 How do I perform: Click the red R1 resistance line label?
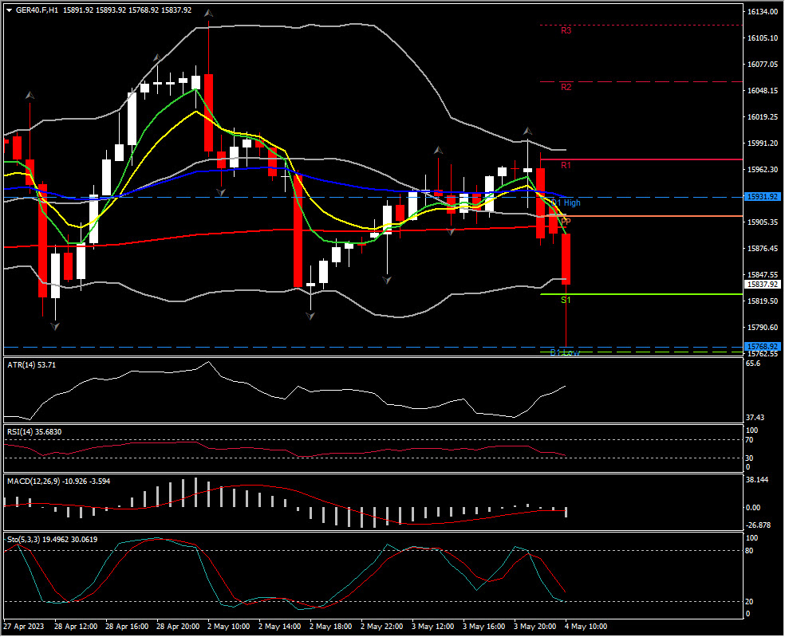tap(566, 165)
